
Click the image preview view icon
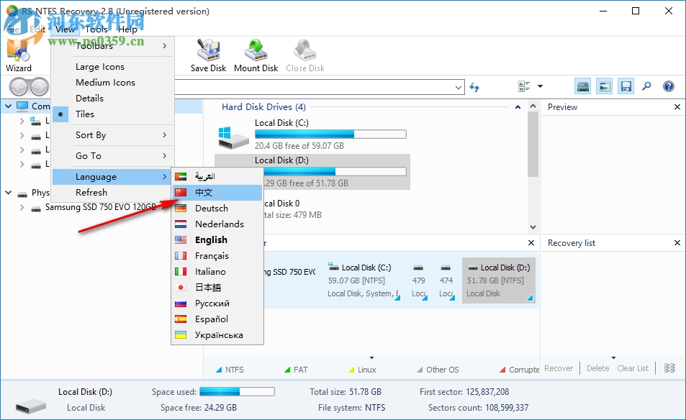pos(604,86)
